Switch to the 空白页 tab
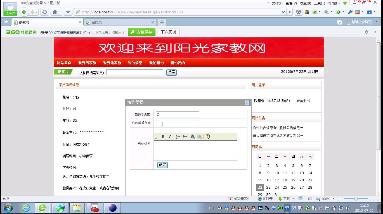Screen dimensions: 383x214 point(120,22)
